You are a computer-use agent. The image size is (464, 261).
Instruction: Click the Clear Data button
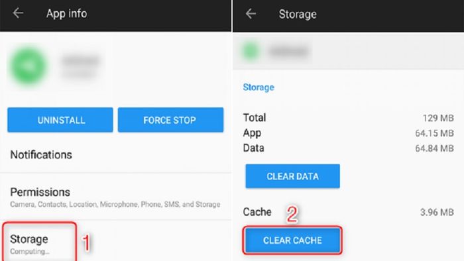coord(293,176)
